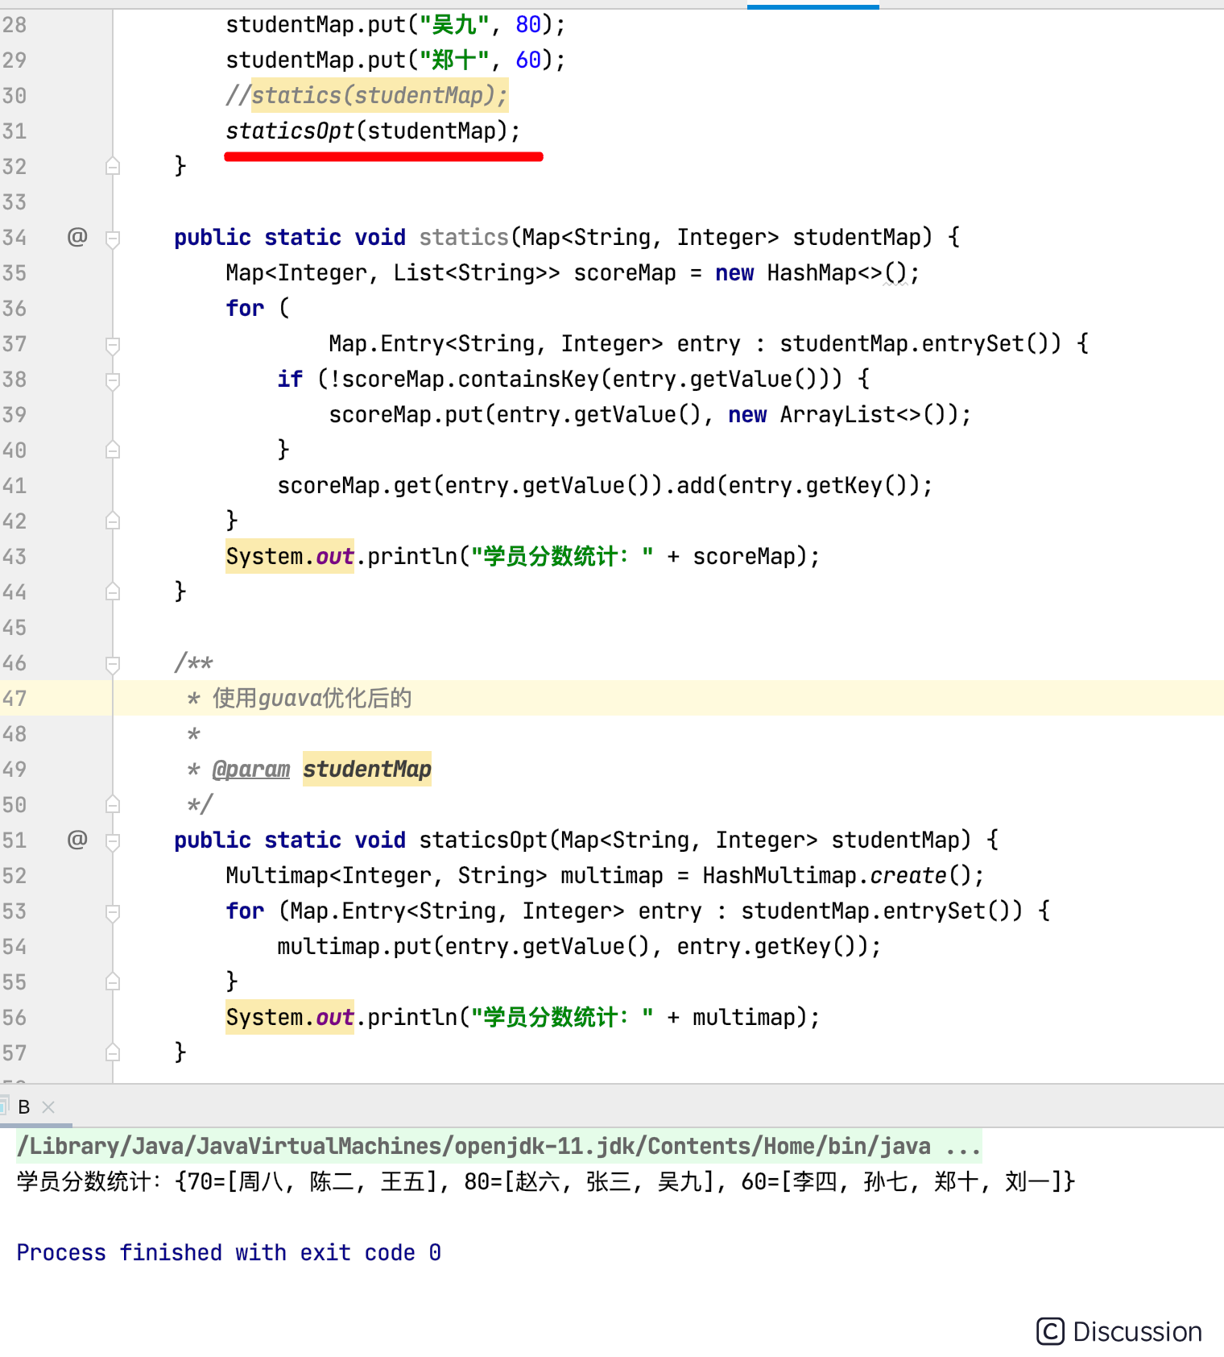
Task: Click line number 47 in gutter
Action: 14,698
